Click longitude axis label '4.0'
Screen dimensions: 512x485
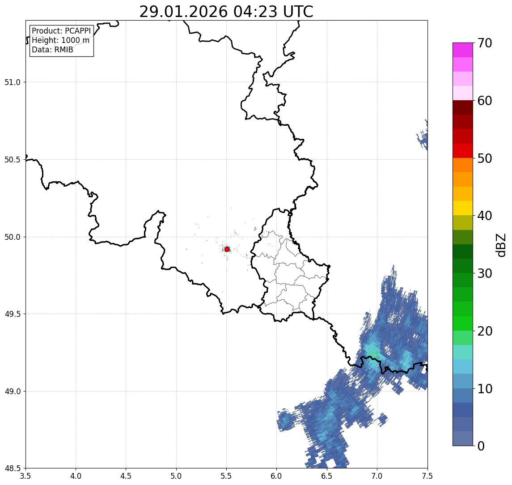click(x=76, y=476)
